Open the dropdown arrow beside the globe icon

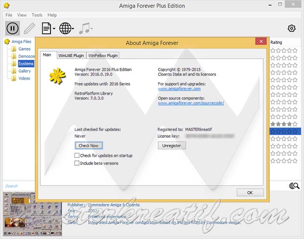coord(73,29)
